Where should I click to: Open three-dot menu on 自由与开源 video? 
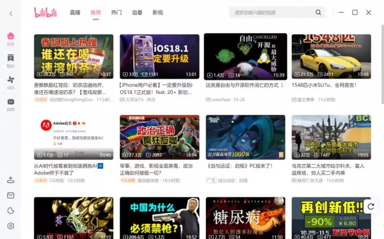(282, 85)
